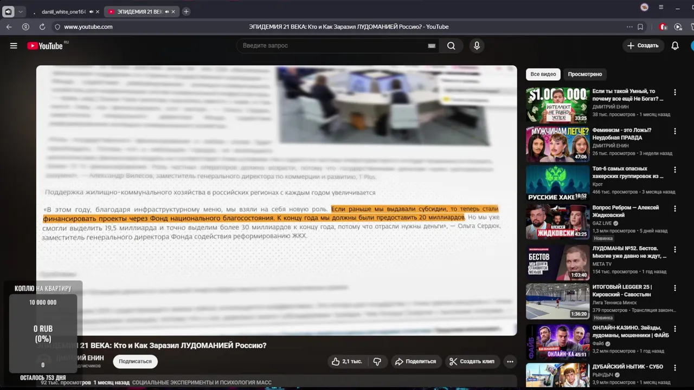
Task: Bookmark this page in address bar
Action: [640, 27]
